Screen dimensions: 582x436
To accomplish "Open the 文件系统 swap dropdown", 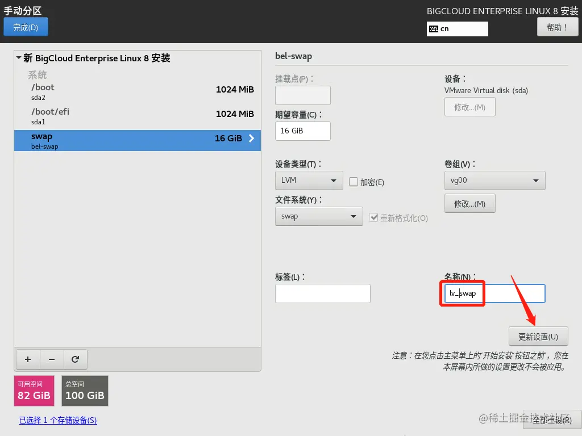I will (x=319, y=216).
